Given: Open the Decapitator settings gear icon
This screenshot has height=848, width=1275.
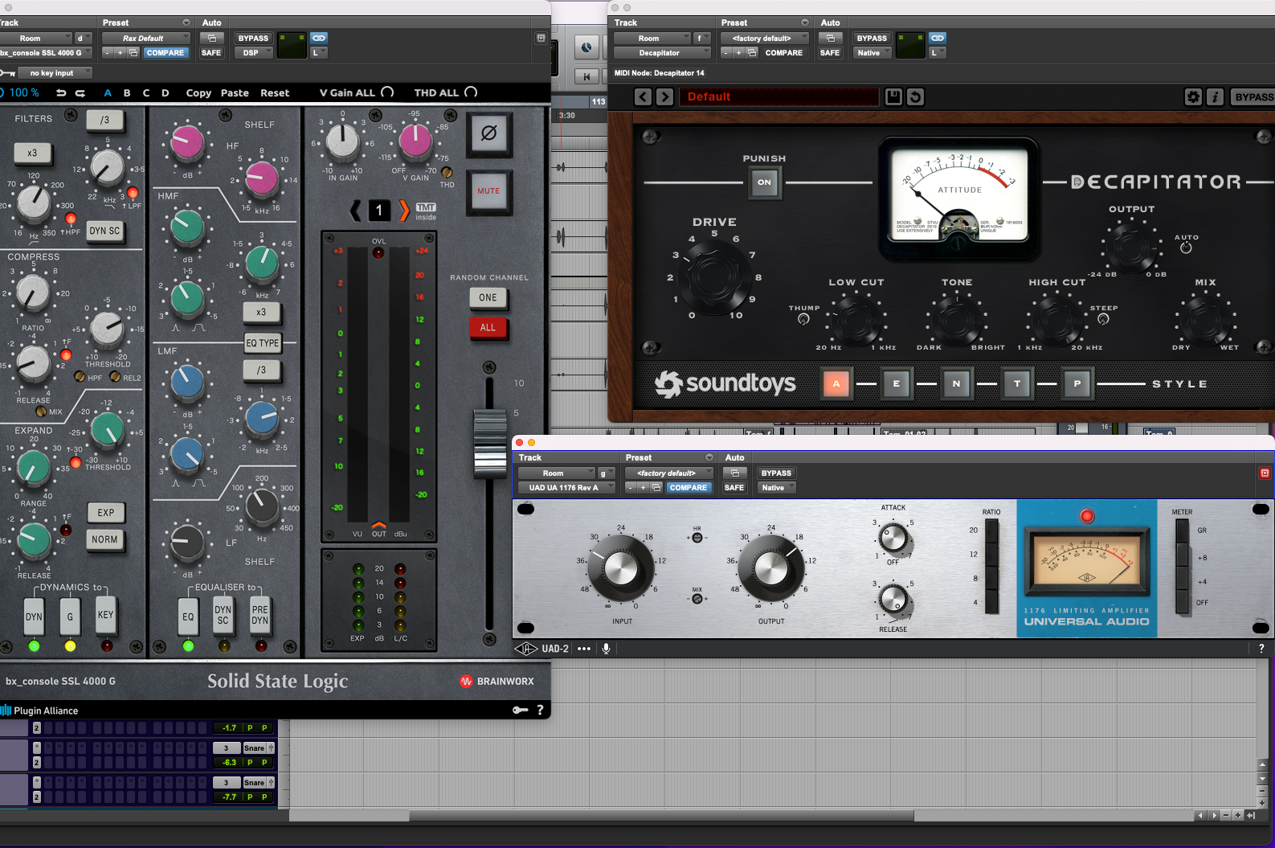Looking at the screenshot, I should (1194, 97).
